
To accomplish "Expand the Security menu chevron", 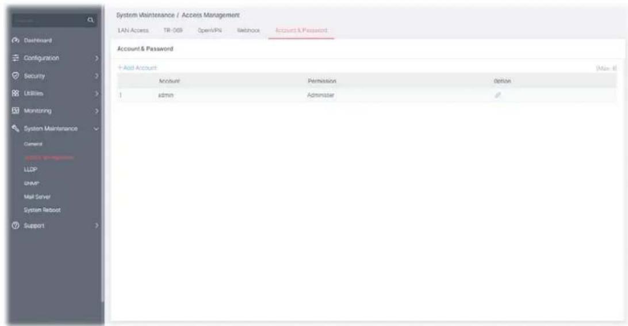I will 96,76.
